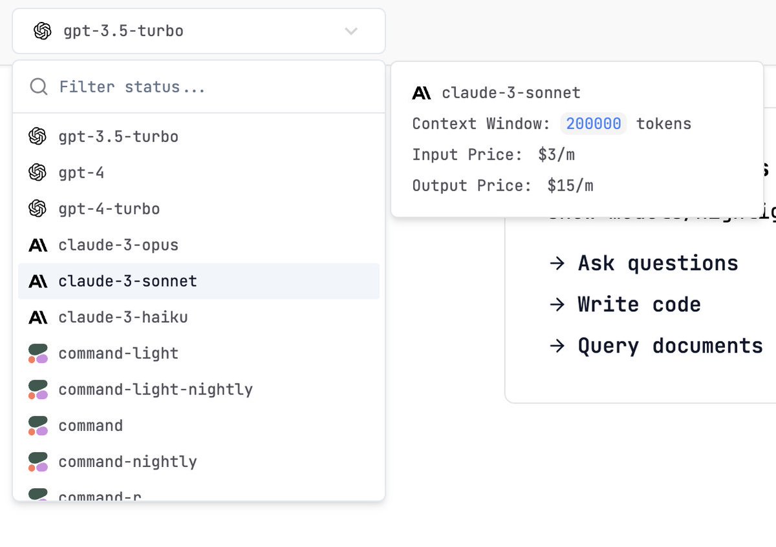Click OpenAI icon beside gpt-3.5-turbo list item

pos(38,136)
